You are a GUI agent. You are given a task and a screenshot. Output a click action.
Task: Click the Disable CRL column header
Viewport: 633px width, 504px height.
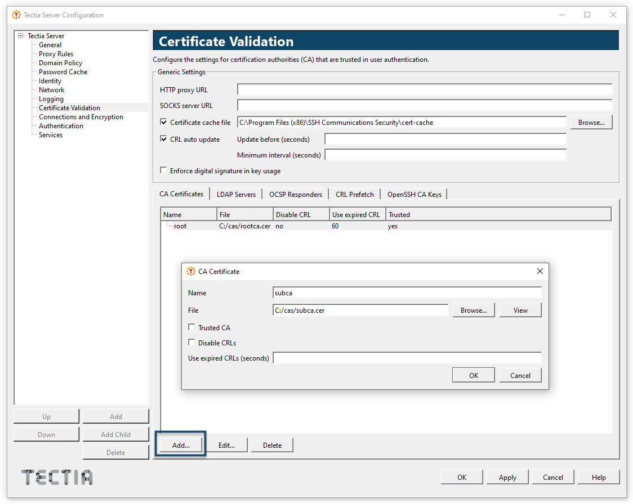[x=301, y=214]
